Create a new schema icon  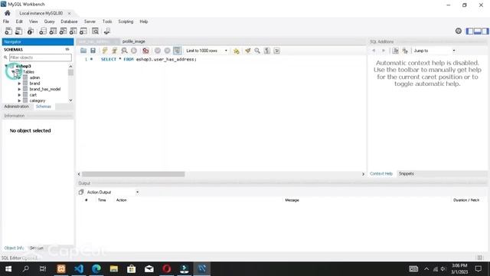[43, 31]
